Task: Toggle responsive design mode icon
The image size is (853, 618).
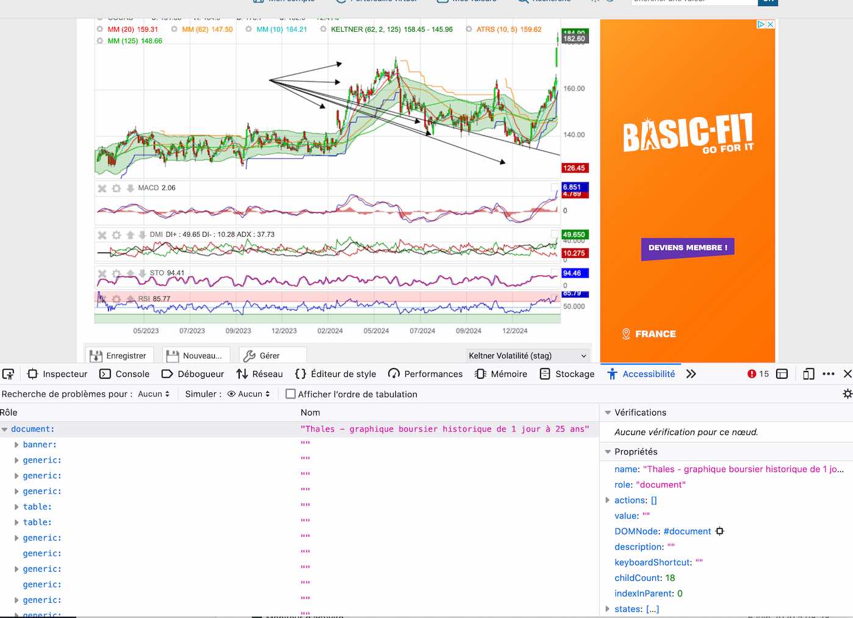Action: pos(808,374)
